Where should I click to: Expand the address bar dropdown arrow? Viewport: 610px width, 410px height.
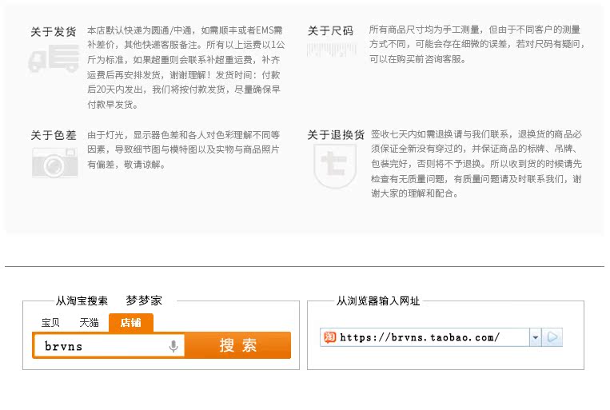point(535,337)
